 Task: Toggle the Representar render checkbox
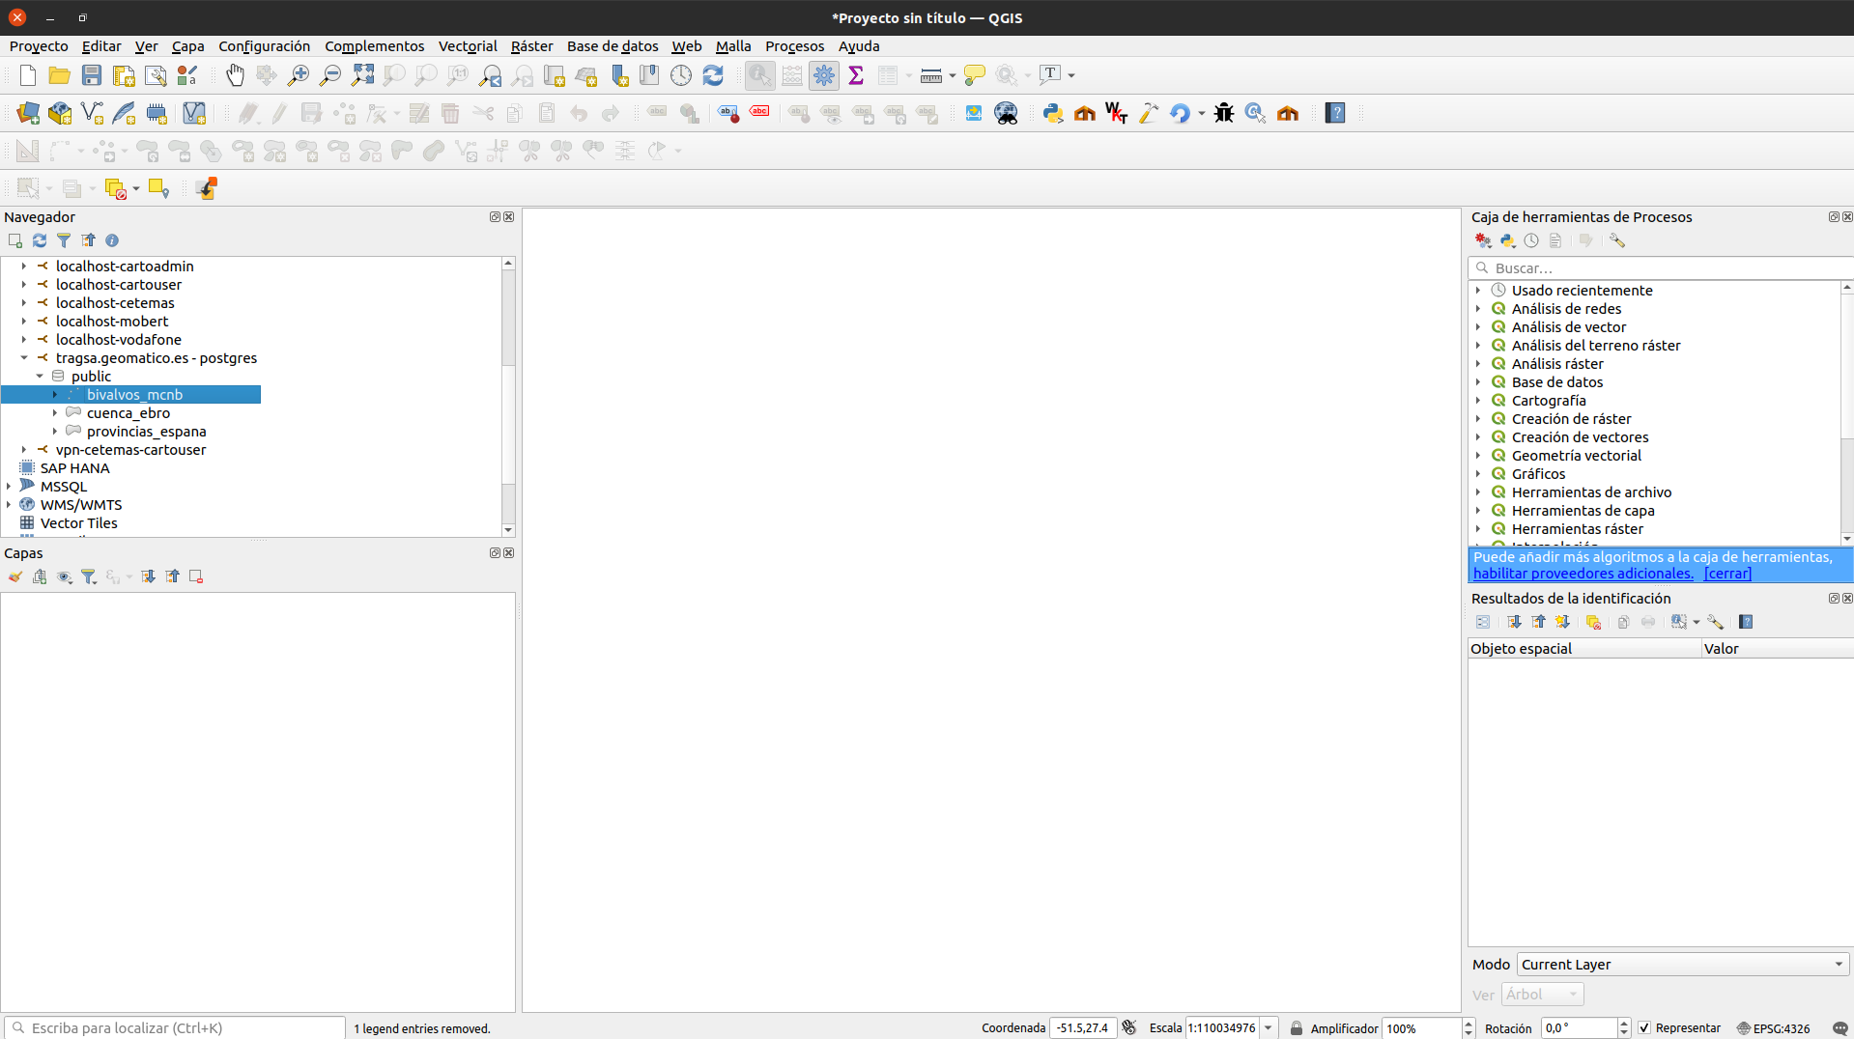[1644, 1028]
